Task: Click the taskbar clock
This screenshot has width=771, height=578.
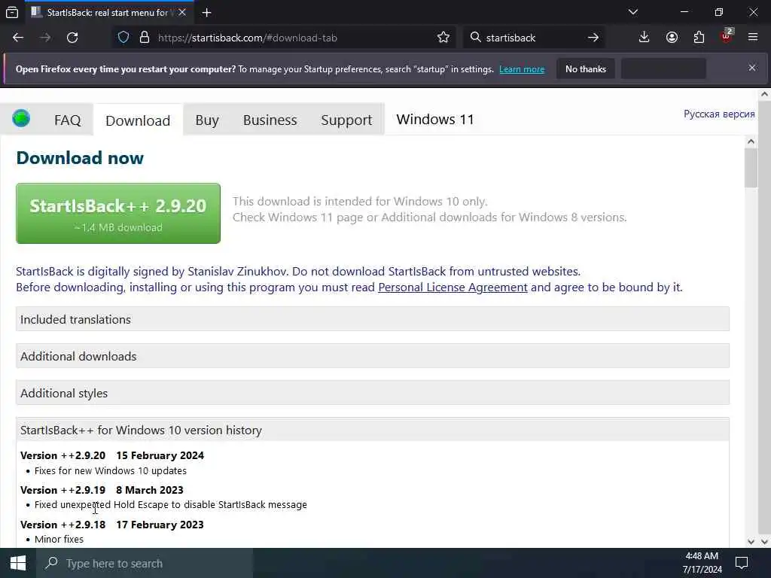Action: point(702,563)
